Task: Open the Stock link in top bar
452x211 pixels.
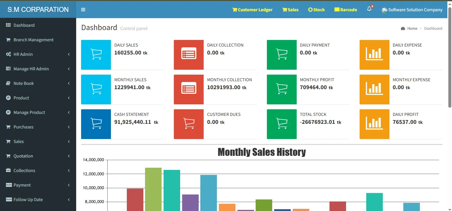Action: 316,10
